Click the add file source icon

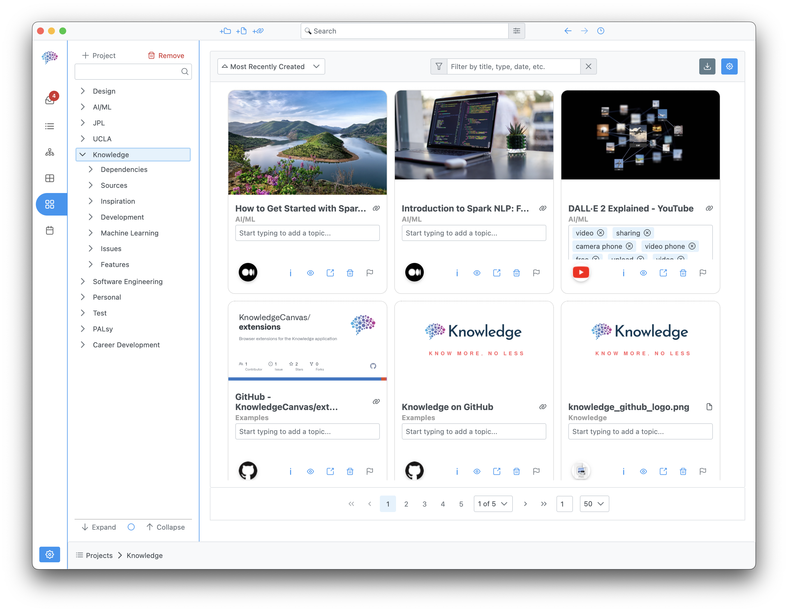tap(241, 31)
